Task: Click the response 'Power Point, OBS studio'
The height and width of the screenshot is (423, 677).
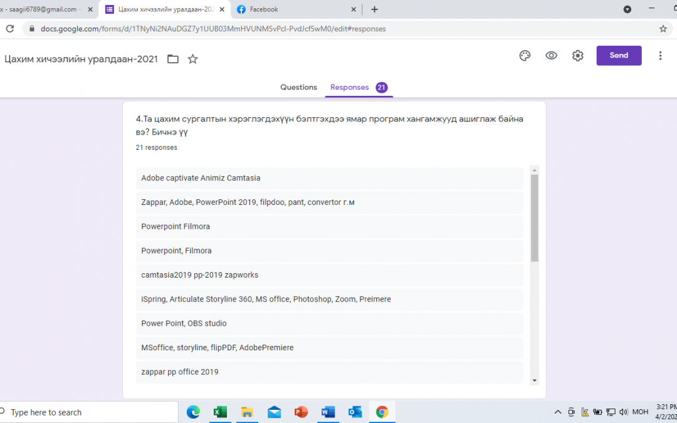Action: (x=330, y=323)
